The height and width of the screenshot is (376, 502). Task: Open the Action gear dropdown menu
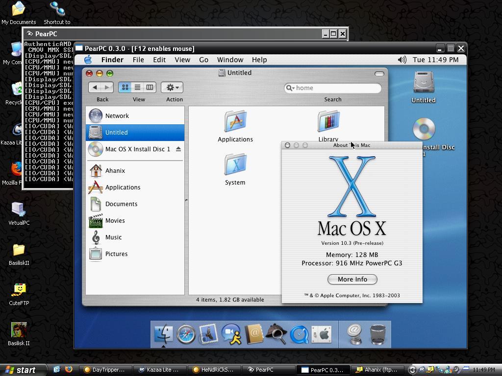(172, 87)
